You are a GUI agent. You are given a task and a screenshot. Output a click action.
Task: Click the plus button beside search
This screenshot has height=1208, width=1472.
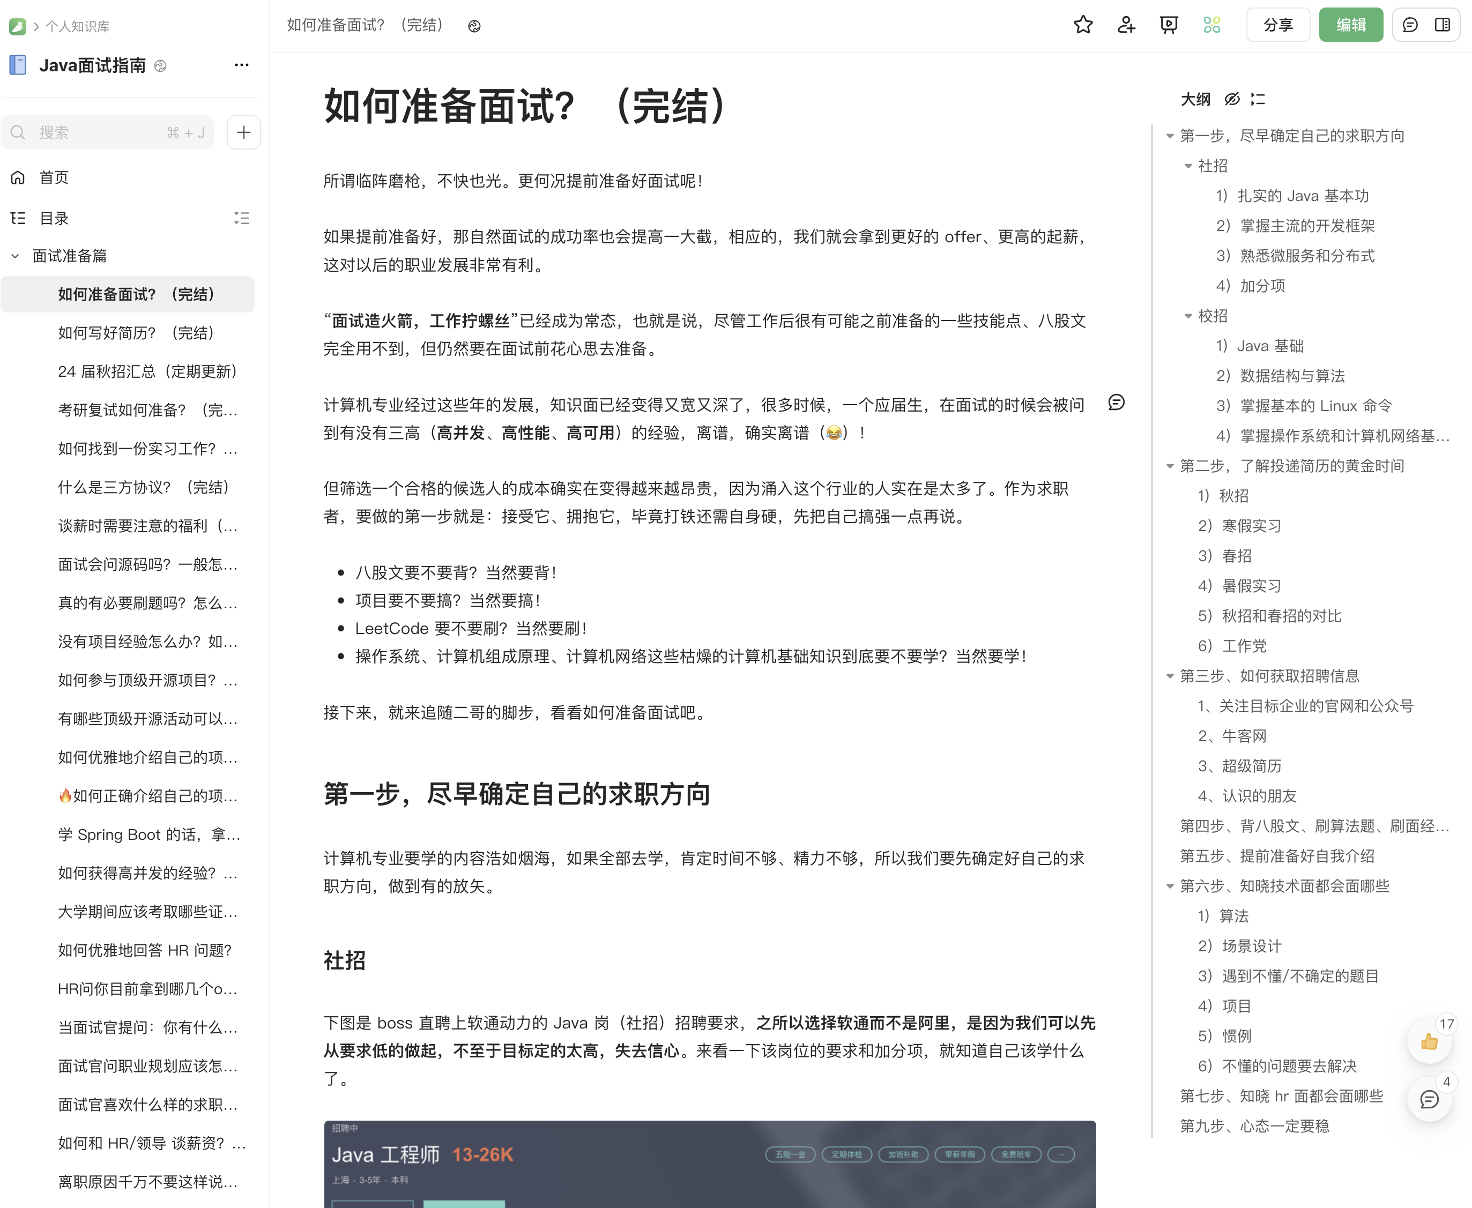[x=243, y=132]
